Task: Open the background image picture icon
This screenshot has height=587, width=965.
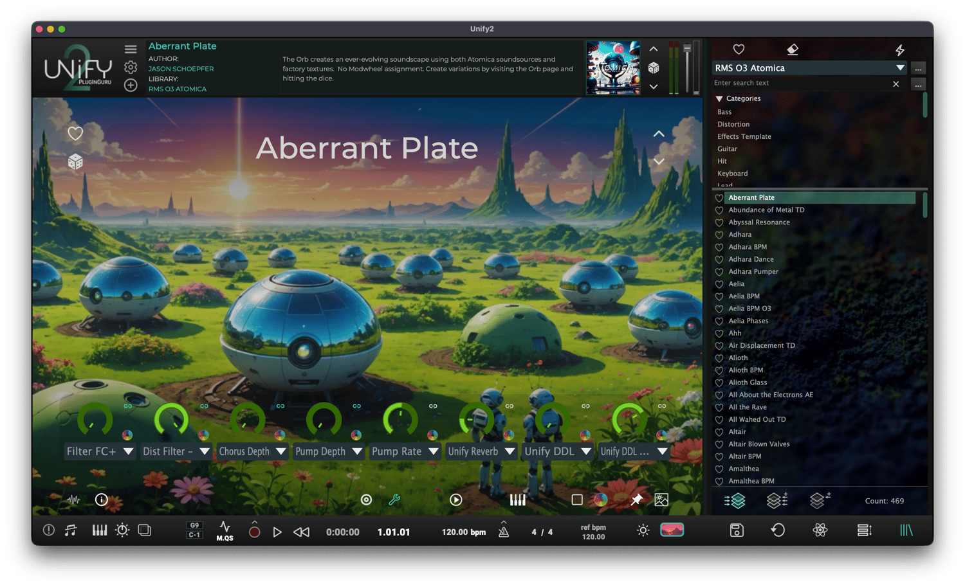Action: point(661,500)
